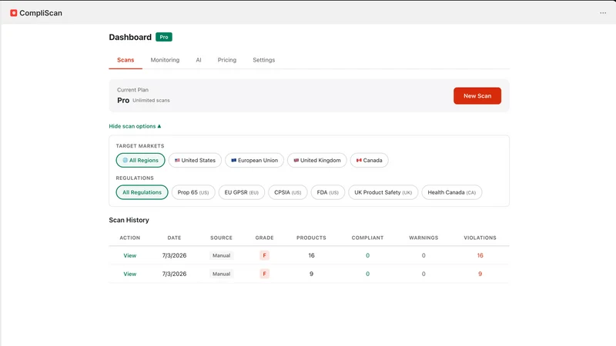Click the CompliScan logo icon
616x346 pixels.
[x=14, y=13]
